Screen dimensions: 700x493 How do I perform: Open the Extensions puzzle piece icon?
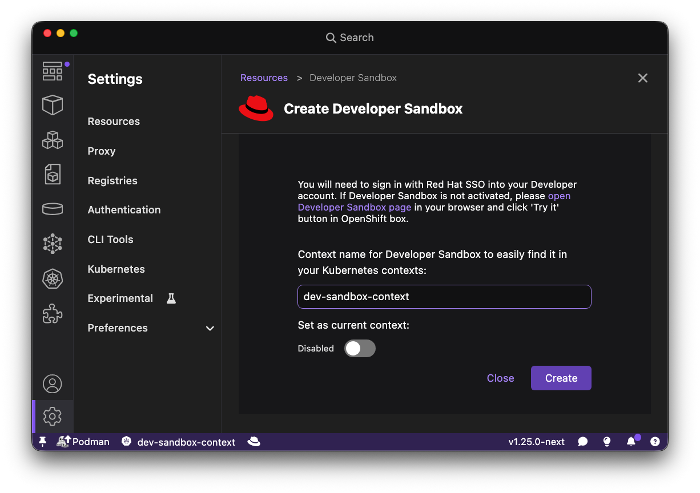pos(53,313)
